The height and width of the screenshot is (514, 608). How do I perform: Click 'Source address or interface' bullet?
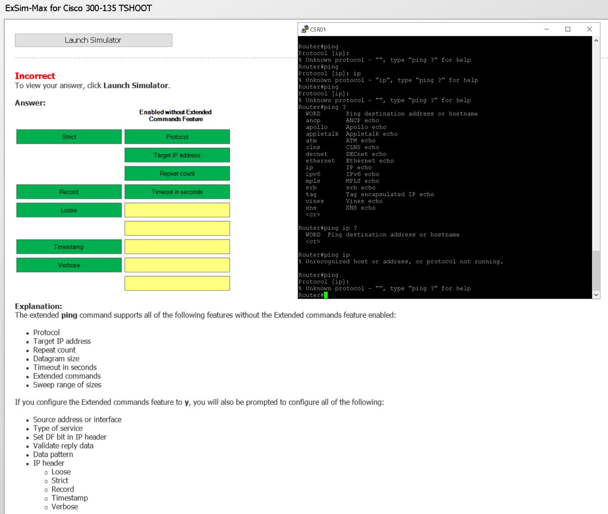[x=78, y=419]
